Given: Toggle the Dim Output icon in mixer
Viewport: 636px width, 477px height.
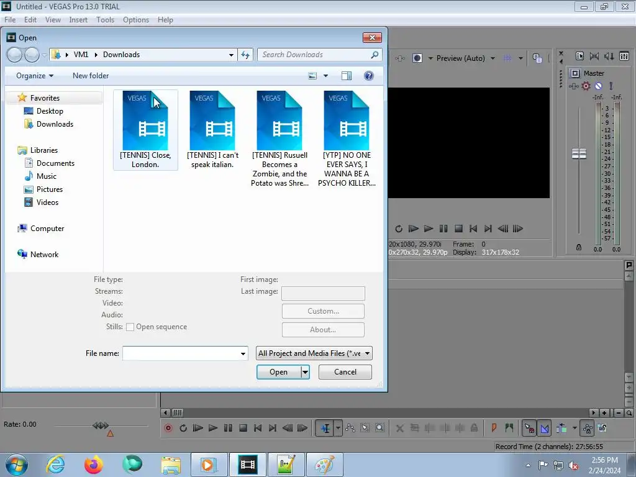Looking at the screenshot, I should (x=609, y=57).
